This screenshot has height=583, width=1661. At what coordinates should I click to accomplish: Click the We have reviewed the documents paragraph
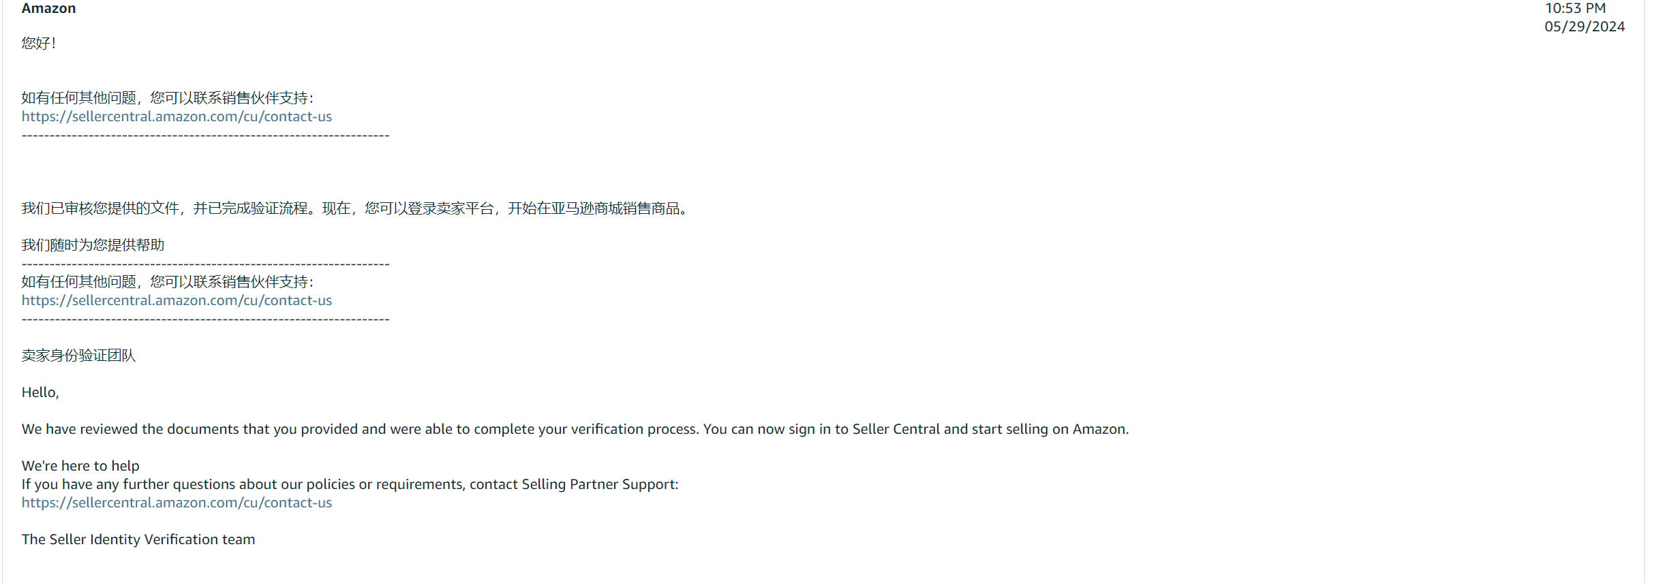click(575, 429)
